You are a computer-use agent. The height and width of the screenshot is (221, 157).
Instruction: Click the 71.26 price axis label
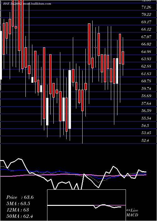click(x=146, y=7)
